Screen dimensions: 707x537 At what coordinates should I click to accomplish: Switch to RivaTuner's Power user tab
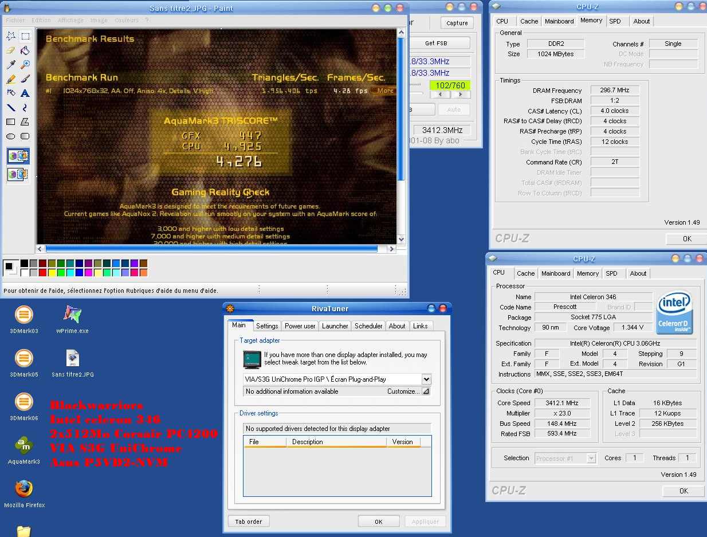tap(300, 326)
